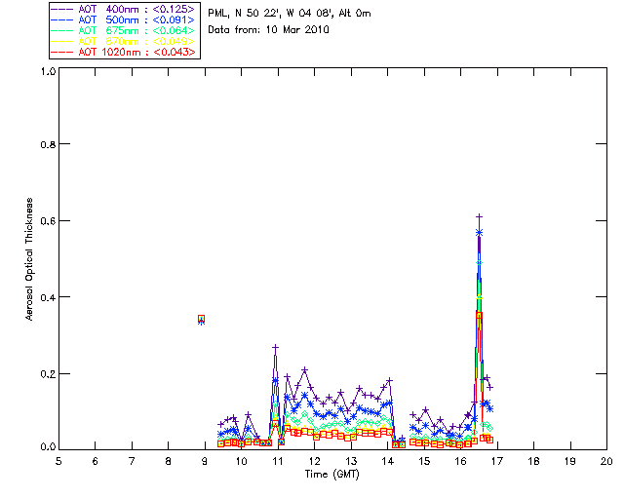
Task: Click the 0.2 y-axis tick label
Action: (x=48, y=373)
